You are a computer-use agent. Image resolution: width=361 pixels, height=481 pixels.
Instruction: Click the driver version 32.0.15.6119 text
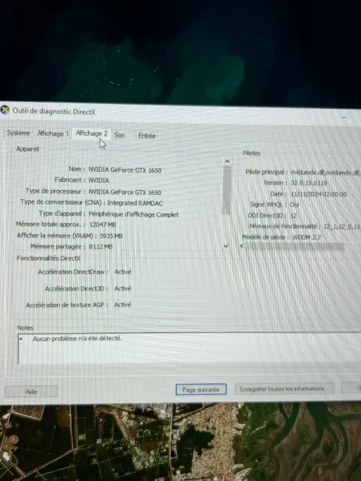point(309,183)
